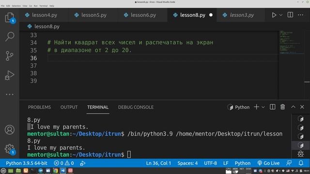Select the first terminal in terminal list

click(x=301, y=119)
